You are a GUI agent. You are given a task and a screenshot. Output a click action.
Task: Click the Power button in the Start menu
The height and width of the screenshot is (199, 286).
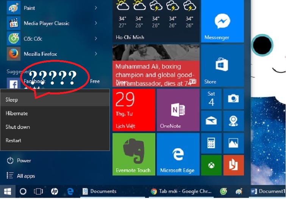pyautogui.click(x=19, y=161)
